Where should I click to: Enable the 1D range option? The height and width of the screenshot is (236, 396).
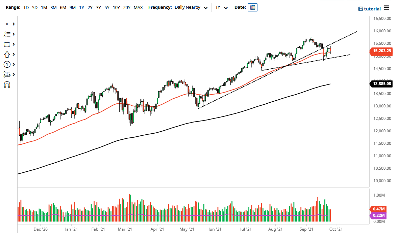[x=26, y=7]
